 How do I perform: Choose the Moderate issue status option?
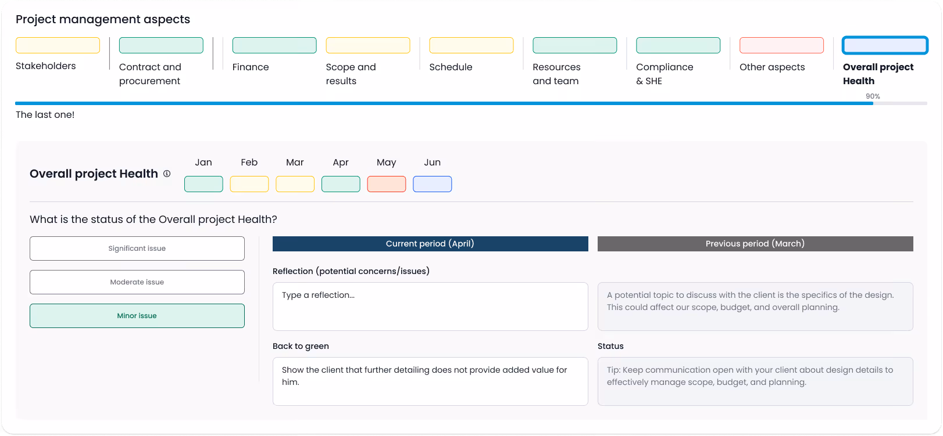137,282
